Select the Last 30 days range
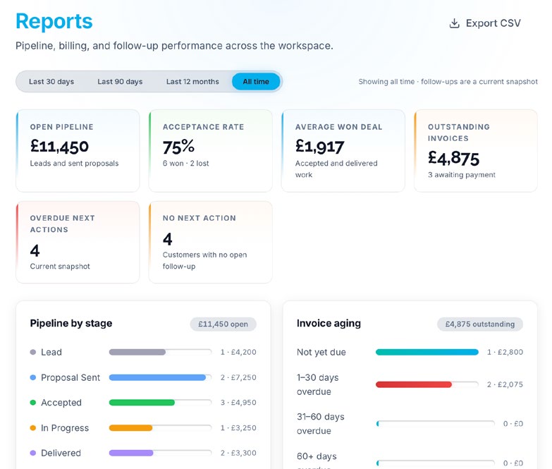The width and height of the screenshot is (552, 469). tap(51, 82)
